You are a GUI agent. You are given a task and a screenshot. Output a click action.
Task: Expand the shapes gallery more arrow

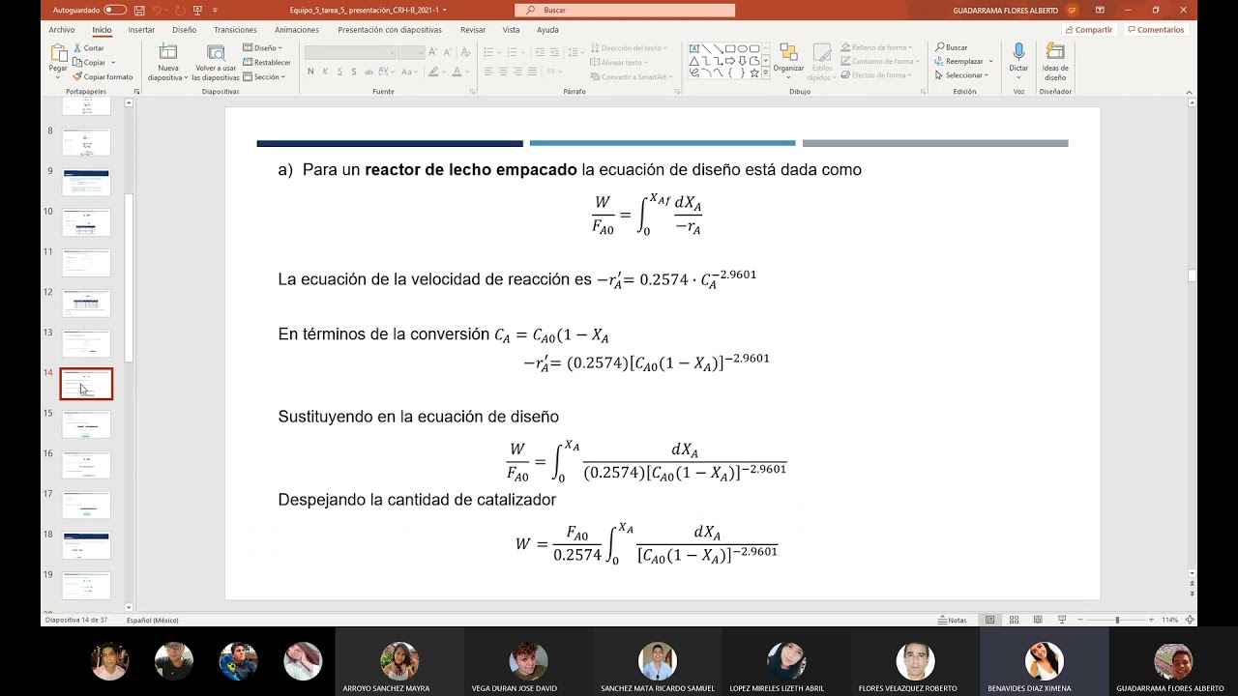767,73
